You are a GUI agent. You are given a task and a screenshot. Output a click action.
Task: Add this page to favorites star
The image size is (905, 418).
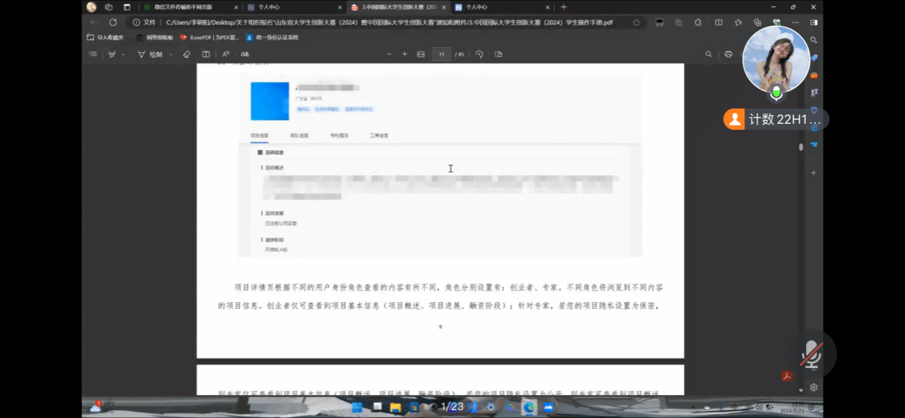(x=637, y=22)
